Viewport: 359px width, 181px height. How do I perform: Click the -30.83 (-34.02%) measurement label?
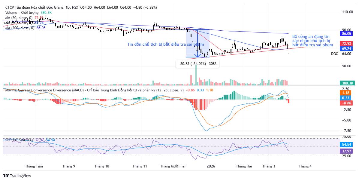coord(197,64)
